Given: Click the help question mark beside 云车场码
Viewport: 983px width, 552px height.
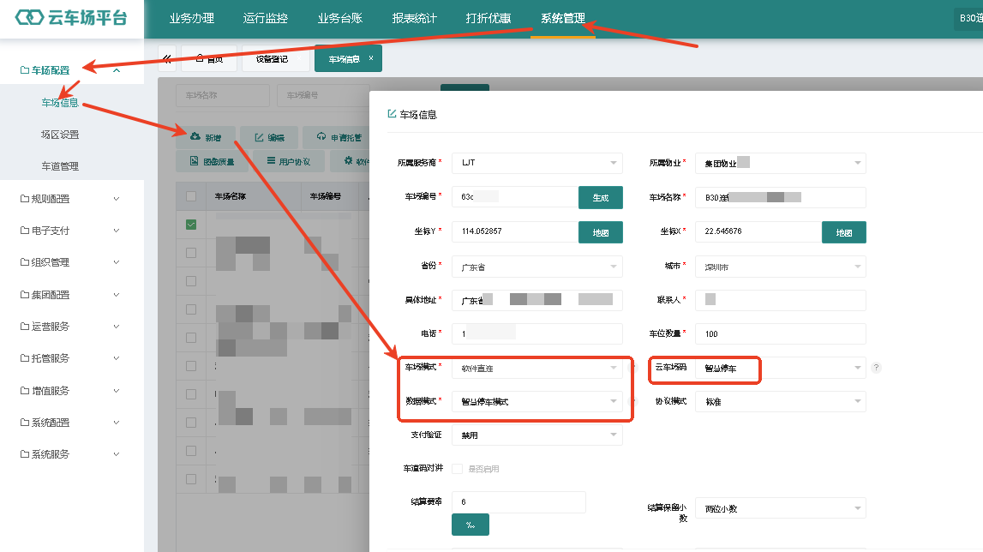Looking at the screenshot, I should (x=877, y=368).
